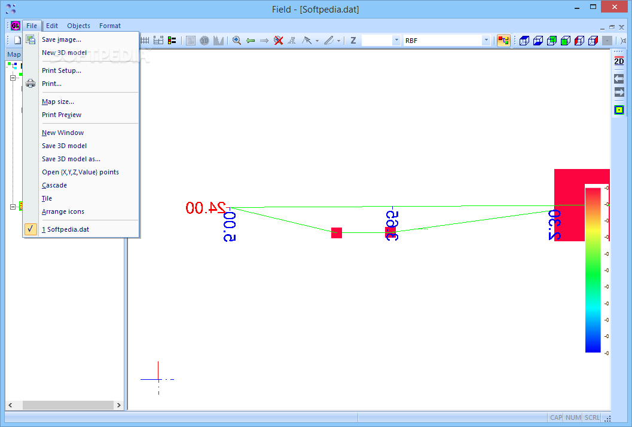
Task: Click the red right face cube view
Action: 593,40
